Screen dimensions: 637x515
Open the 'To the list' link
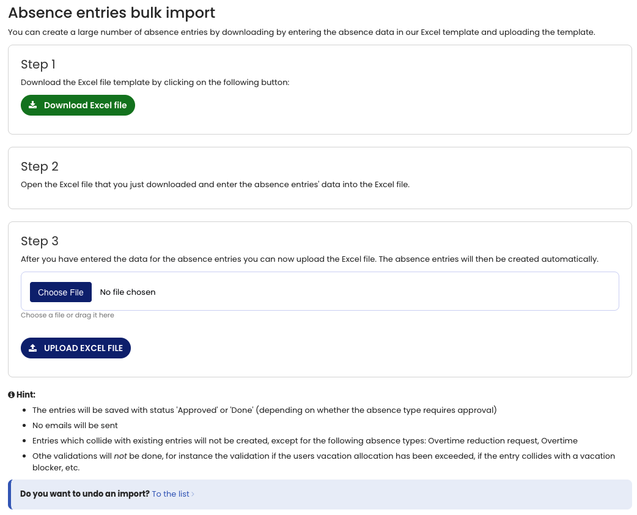(x=171, y=494)
